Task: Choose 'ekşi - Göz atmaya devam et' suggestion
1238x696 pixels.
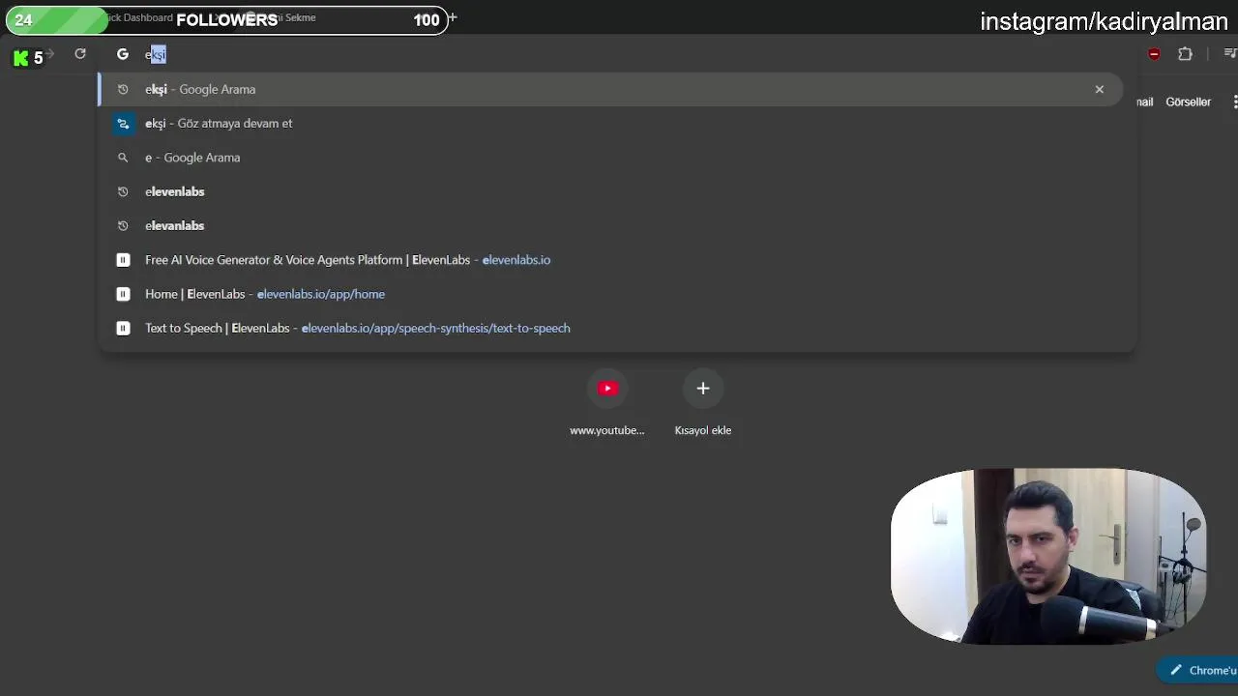Action: coord(609,123)
